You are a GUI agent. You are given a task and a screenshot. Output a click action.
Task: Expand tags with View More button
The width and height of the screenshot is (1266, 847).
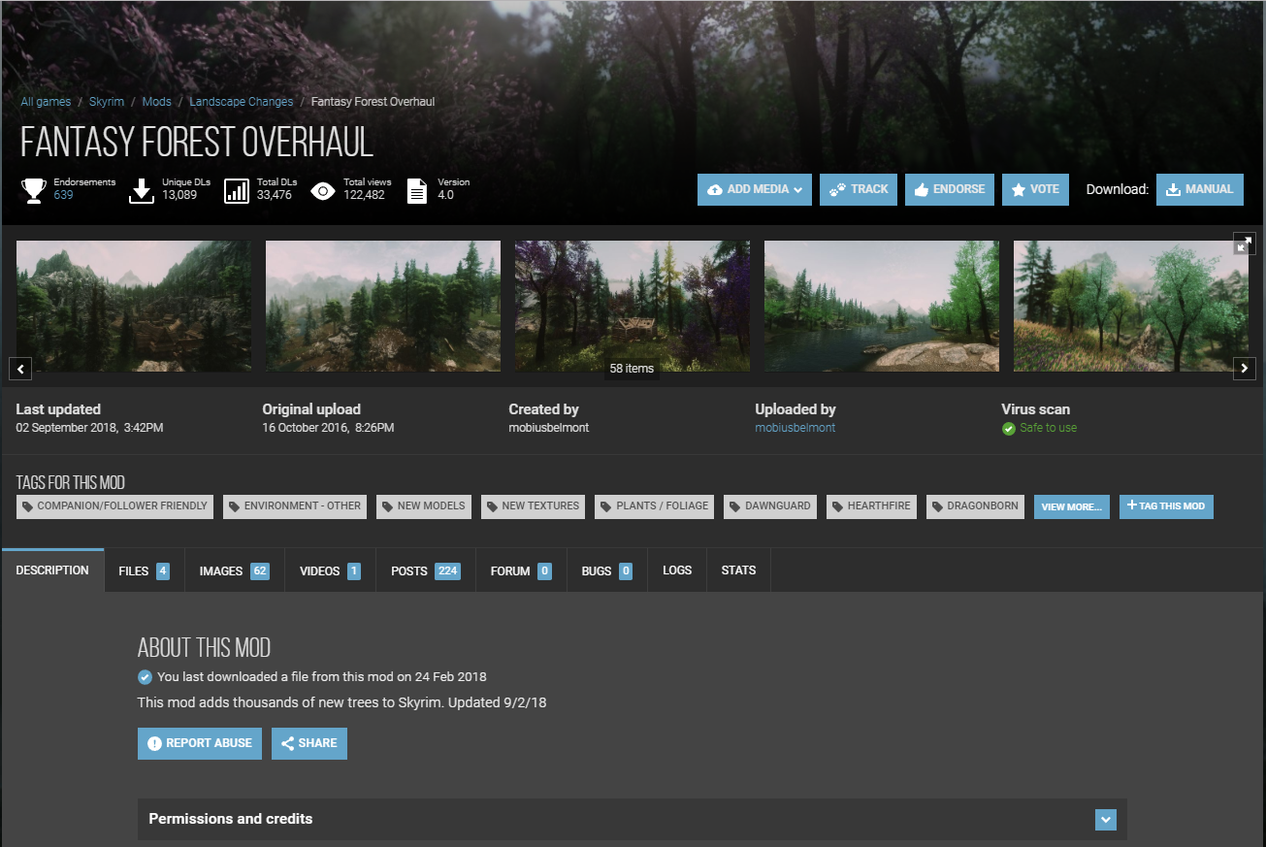[1071, 506]
